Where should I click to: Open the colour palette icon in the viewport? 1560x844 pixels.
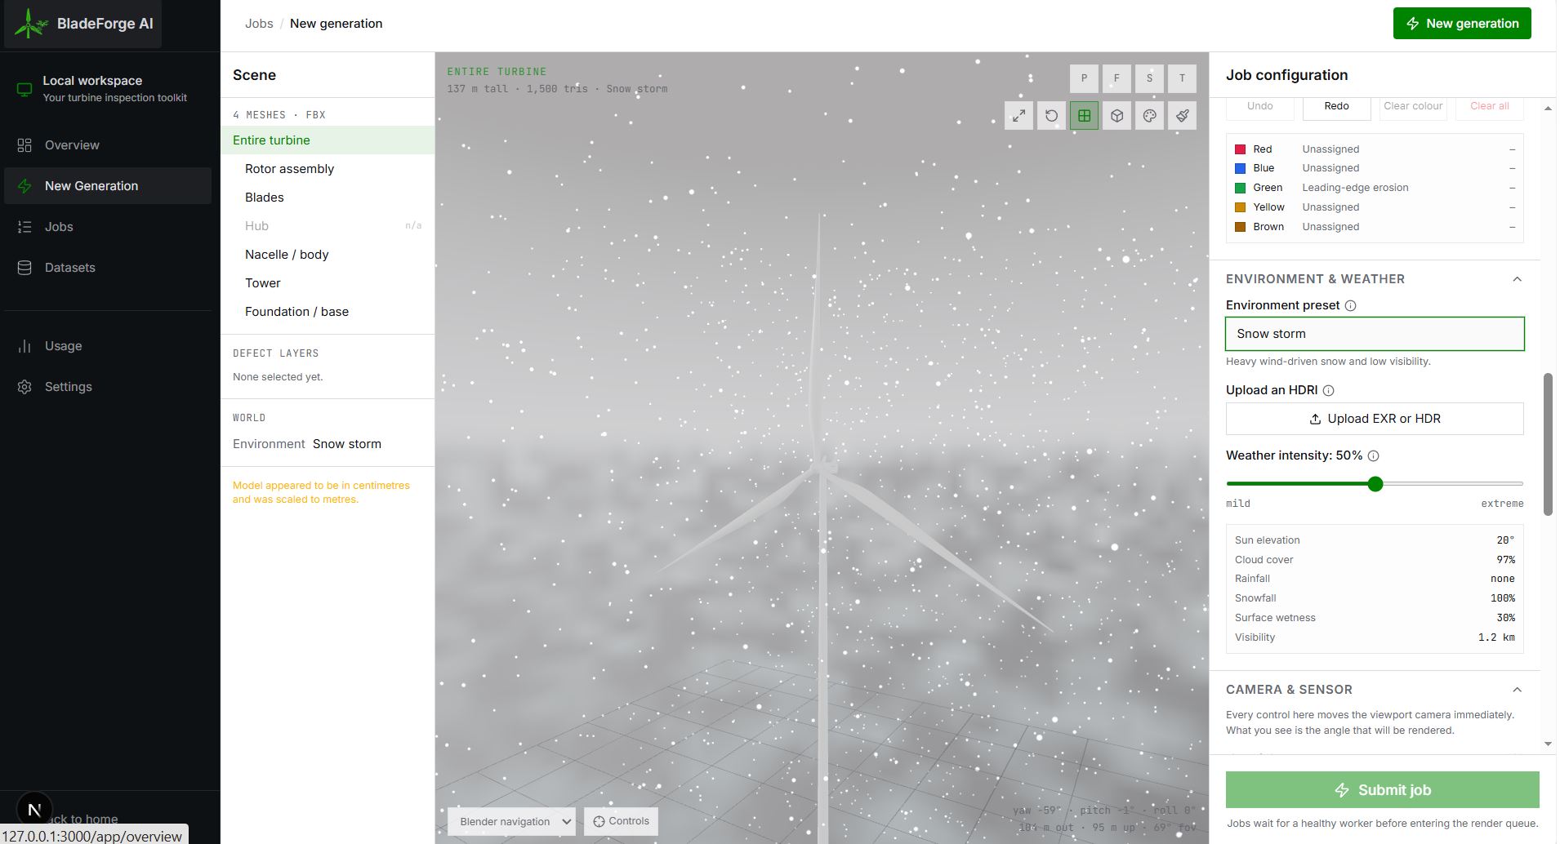(1149, 116)
